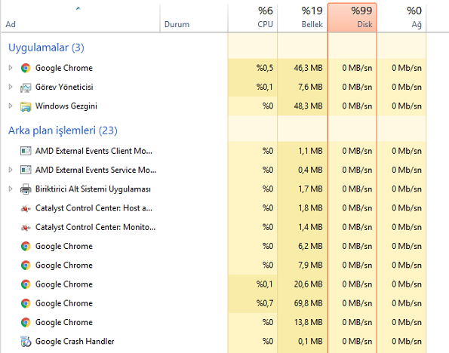
Task: Click the AMD External Events Client Mo... icon
Action: (26, 151)
